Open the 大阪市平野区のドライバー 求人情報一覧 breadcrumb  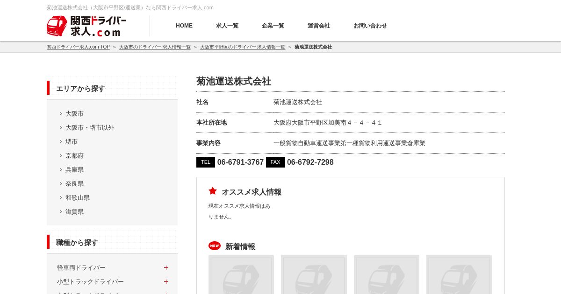point(243,47)
